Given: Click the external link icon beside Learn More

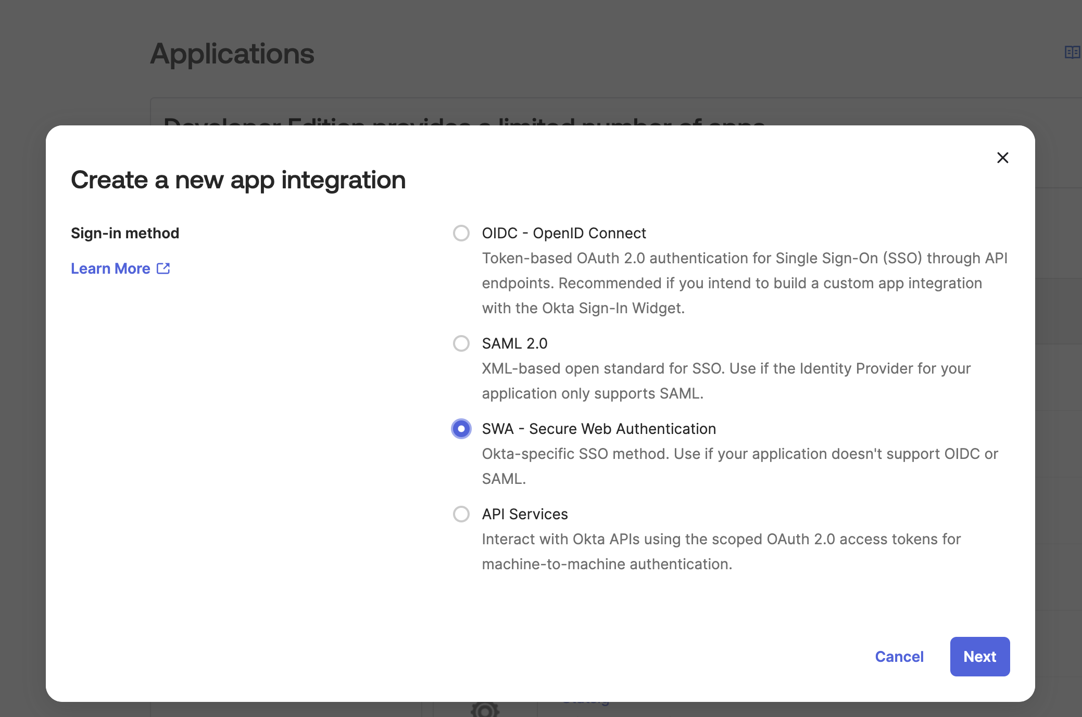Looking at the screenshot, I should (x=163, y=268).
